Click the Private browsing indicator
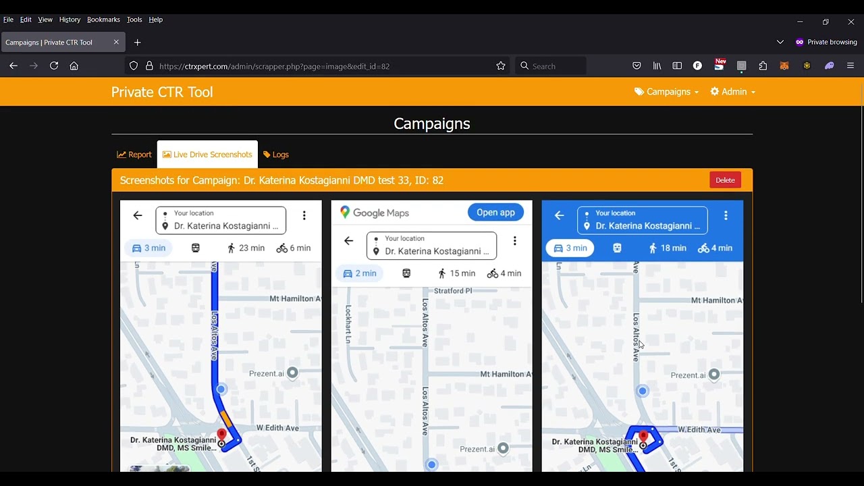The height and width of the screenshot is (486, 864). (826, 42)
